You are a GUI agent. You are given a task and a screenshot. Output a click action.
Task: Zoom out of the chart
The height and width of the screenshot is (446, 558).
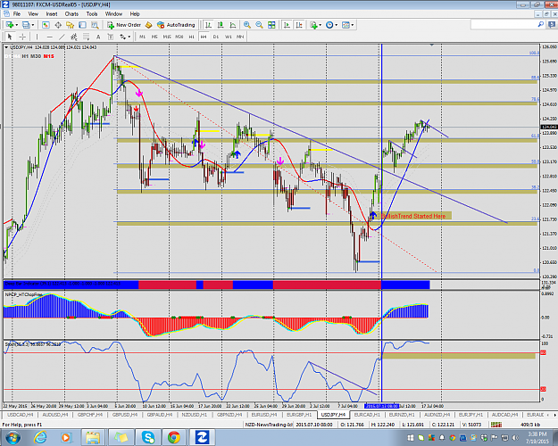click(259, 25)
